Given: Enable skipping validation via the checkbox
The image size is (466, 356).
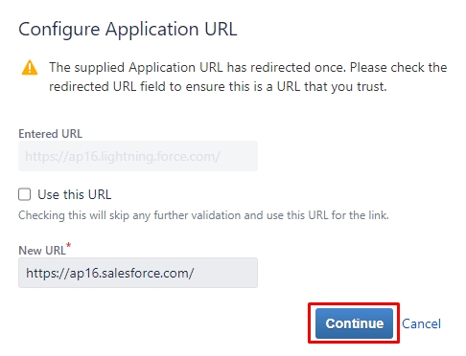Looking at the screenshot, I should click(25, 194).
